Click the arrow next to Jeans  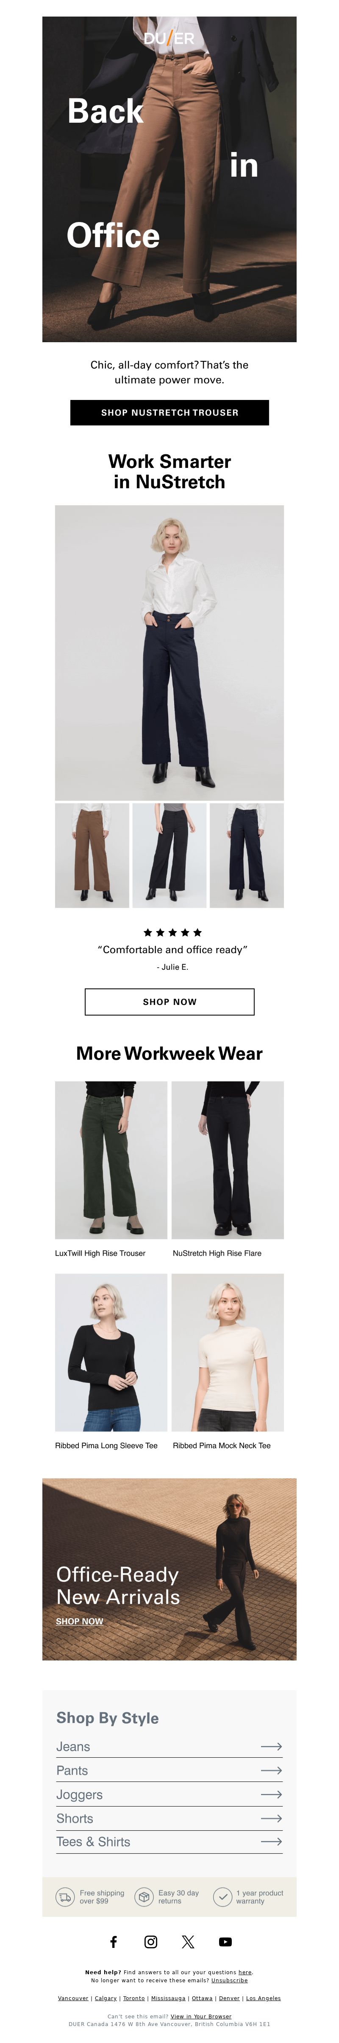[271, 1746]
